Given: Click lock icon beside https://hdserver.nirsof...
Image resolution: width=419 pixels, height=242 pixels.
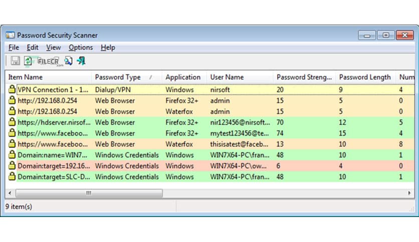Looking at the screenshot, I should point(12,122).
